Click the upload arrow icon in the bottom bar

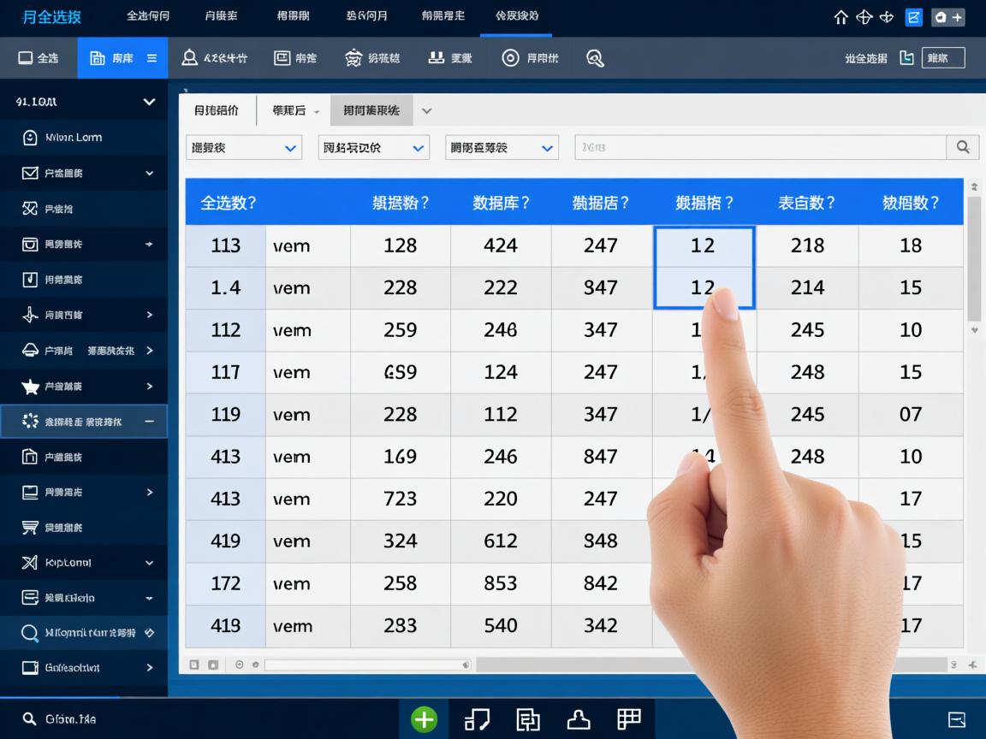pyautogui.click(x=579, y=719)
